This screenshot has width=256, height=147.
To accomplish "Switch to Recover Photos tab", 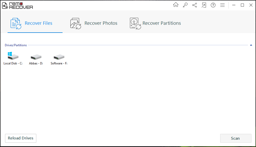I will [94, 23].
